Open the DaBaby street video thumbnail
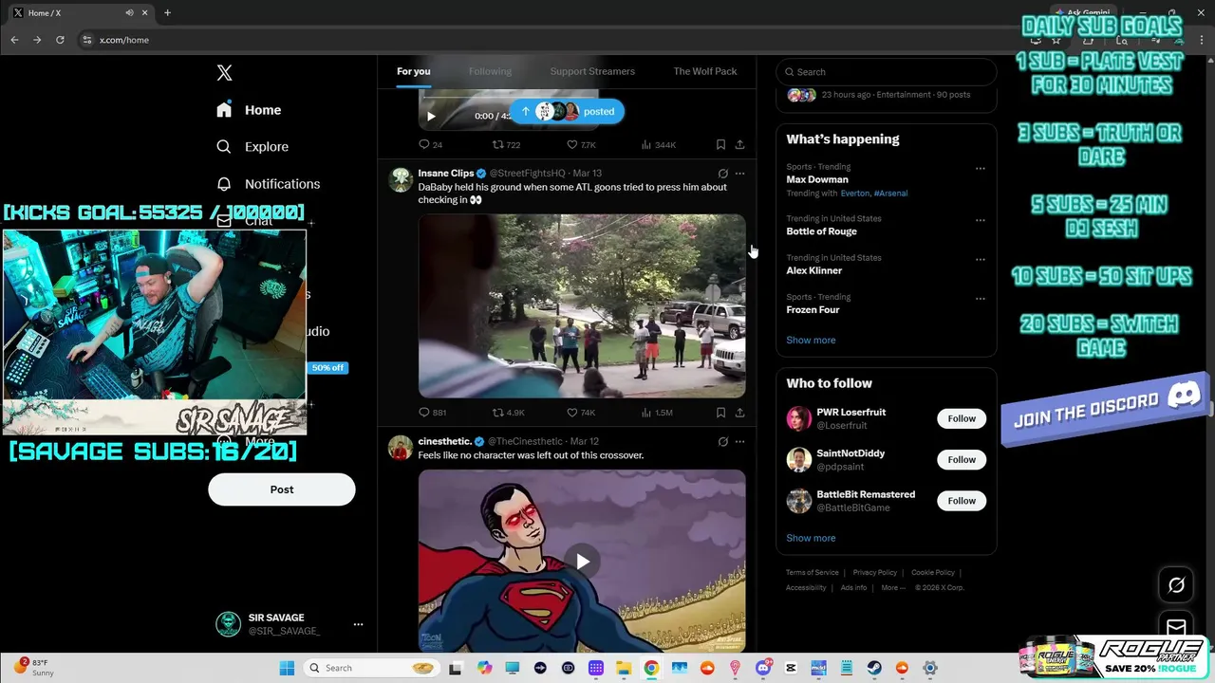The height and width of the screenshot is (683, 1215). click(x=582, y=305)
